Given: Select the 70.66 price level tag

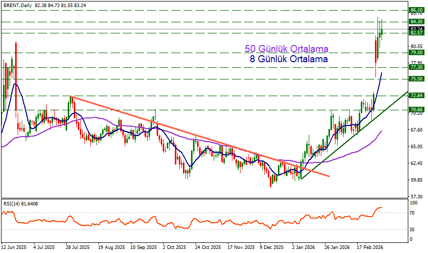Looking at the screenshot, I should tap(416, 109).
